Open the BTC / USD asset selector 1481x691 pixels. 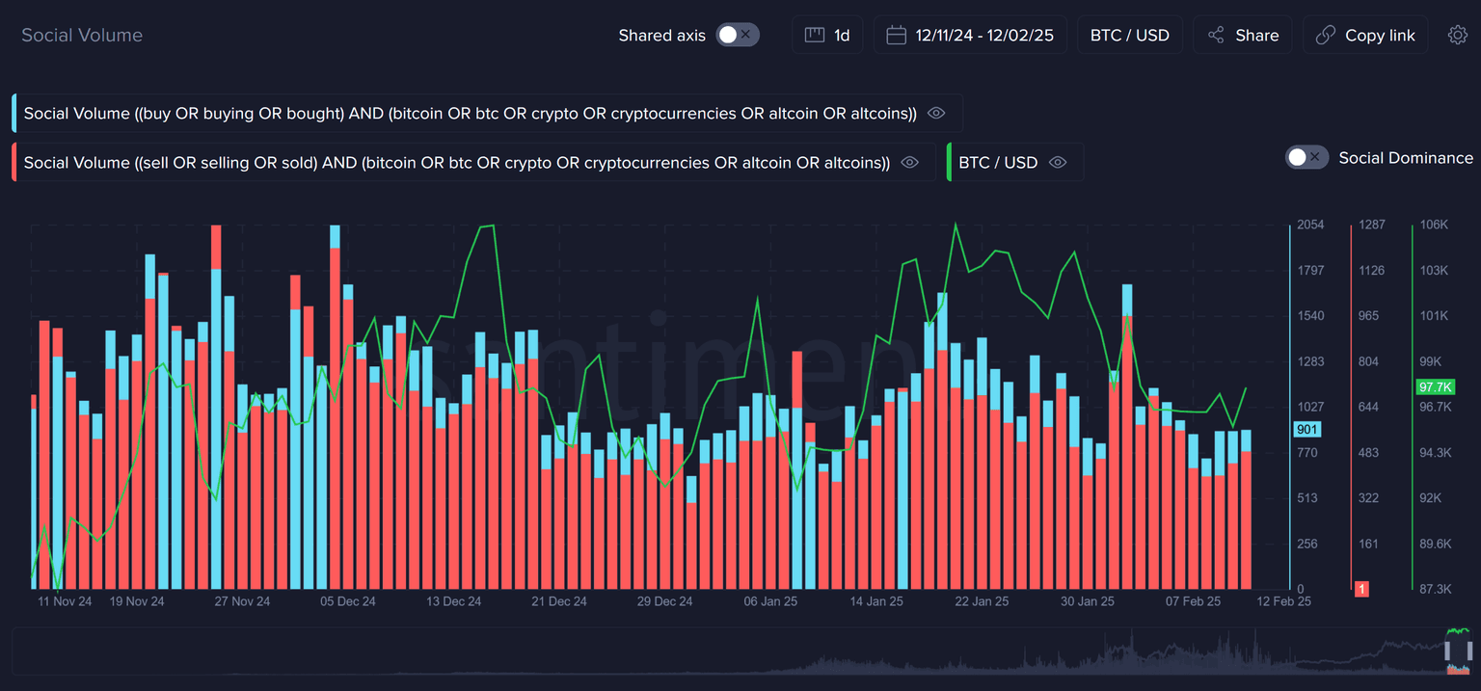point(1129,35)
